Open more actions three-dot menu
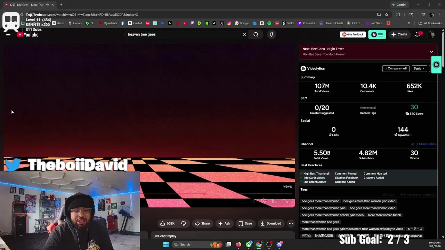This screenshot has height=250, width=445. pos(291,224)
